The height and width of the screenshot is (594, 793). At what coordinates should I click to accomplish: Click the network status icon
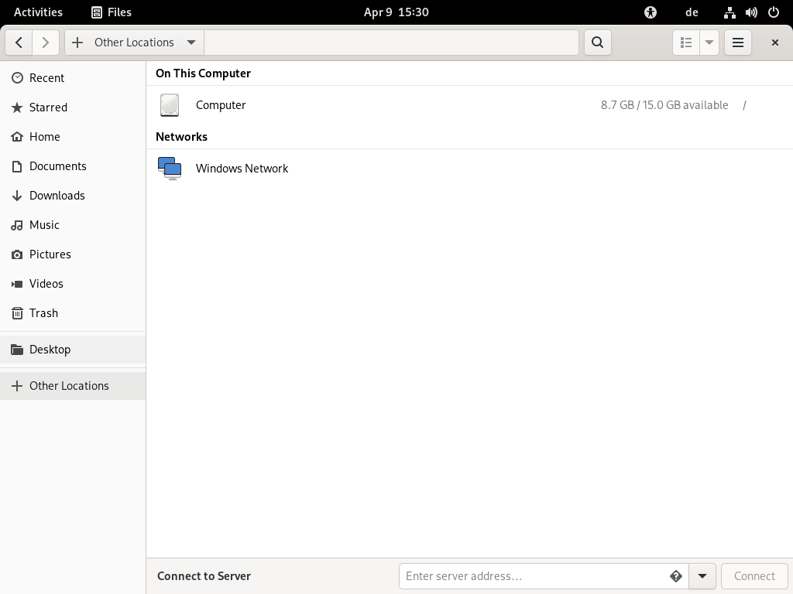pyautogui.click(x=729, y=12)
